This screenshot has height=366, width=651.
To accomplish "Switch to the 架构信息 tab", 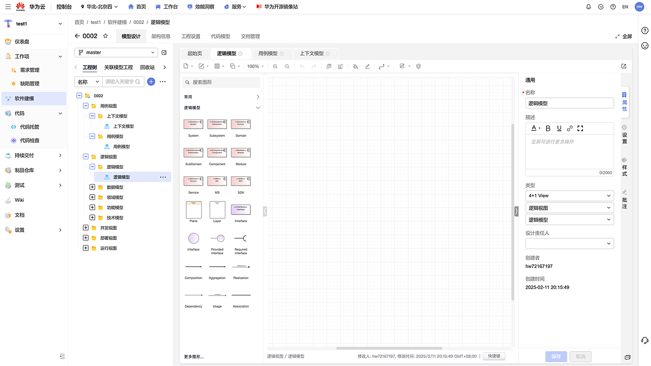I will pyautogui.click(x=161, y=36).
